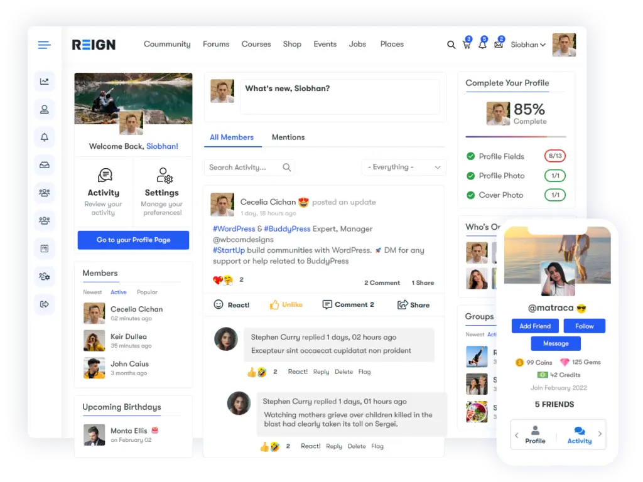This screenshot has height=482, width=643.
Task: Click the Go to your Profile Page button
Action: 133,240
